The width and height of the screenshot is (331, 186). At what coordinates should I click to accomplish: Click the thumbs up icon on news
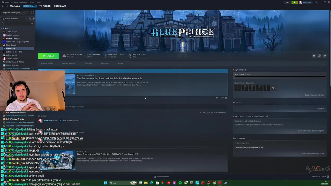point(226,98)
